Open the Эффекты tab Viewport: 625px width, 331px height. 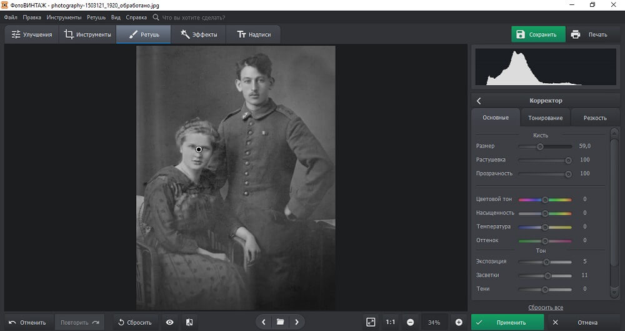199,34
